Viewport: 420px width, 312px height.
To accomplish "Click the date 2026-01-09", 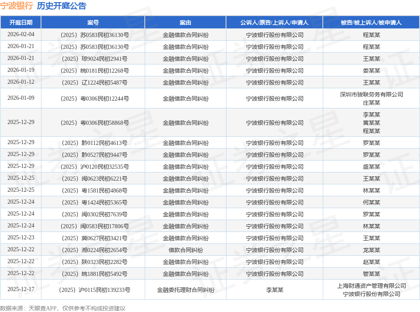I will (21, 98).
